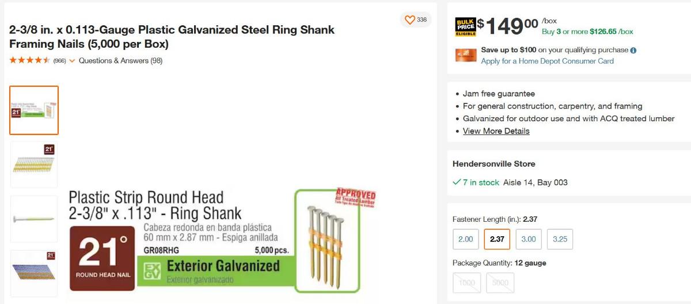
Task: Select the second nail strip thumbnail
Action: (34, 164)
